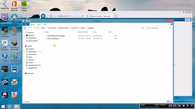
Task: Go up one folder level in Explorer
Action: [x=34, y=28]
